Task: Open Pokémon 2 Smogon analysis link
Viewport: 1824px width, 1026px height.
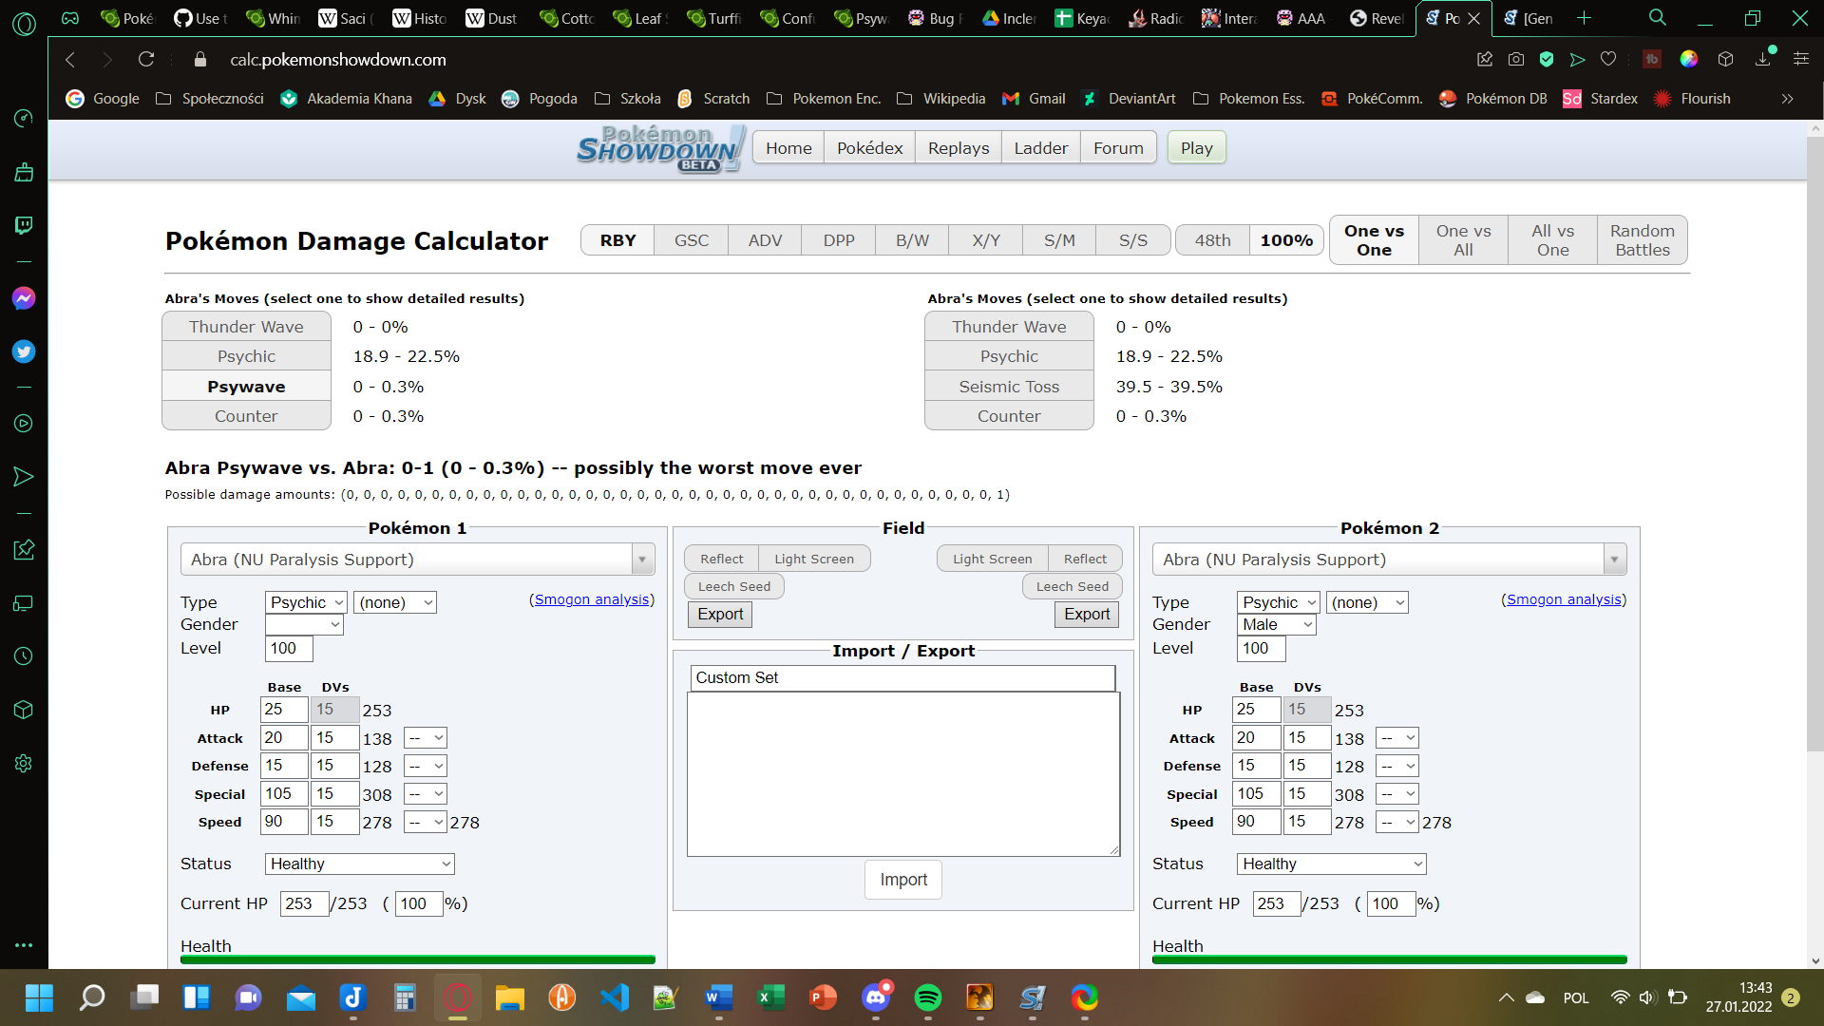Action: click(x=1564, y=599)
